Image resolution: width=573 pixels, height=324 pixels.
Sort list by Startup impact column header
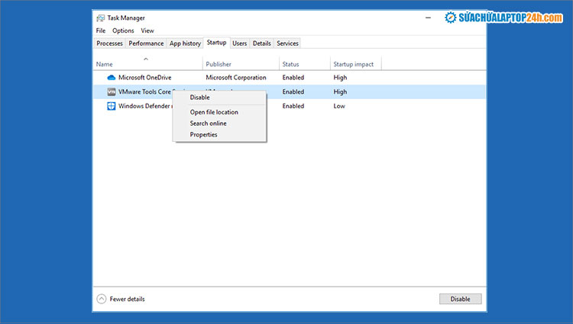coord(355,64)
